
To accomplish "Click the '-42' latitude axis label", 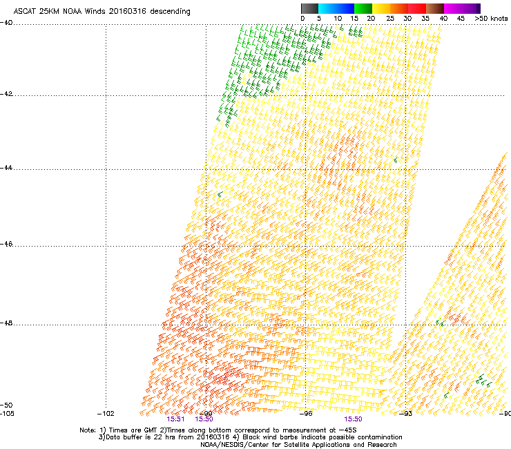I will 6,94.
